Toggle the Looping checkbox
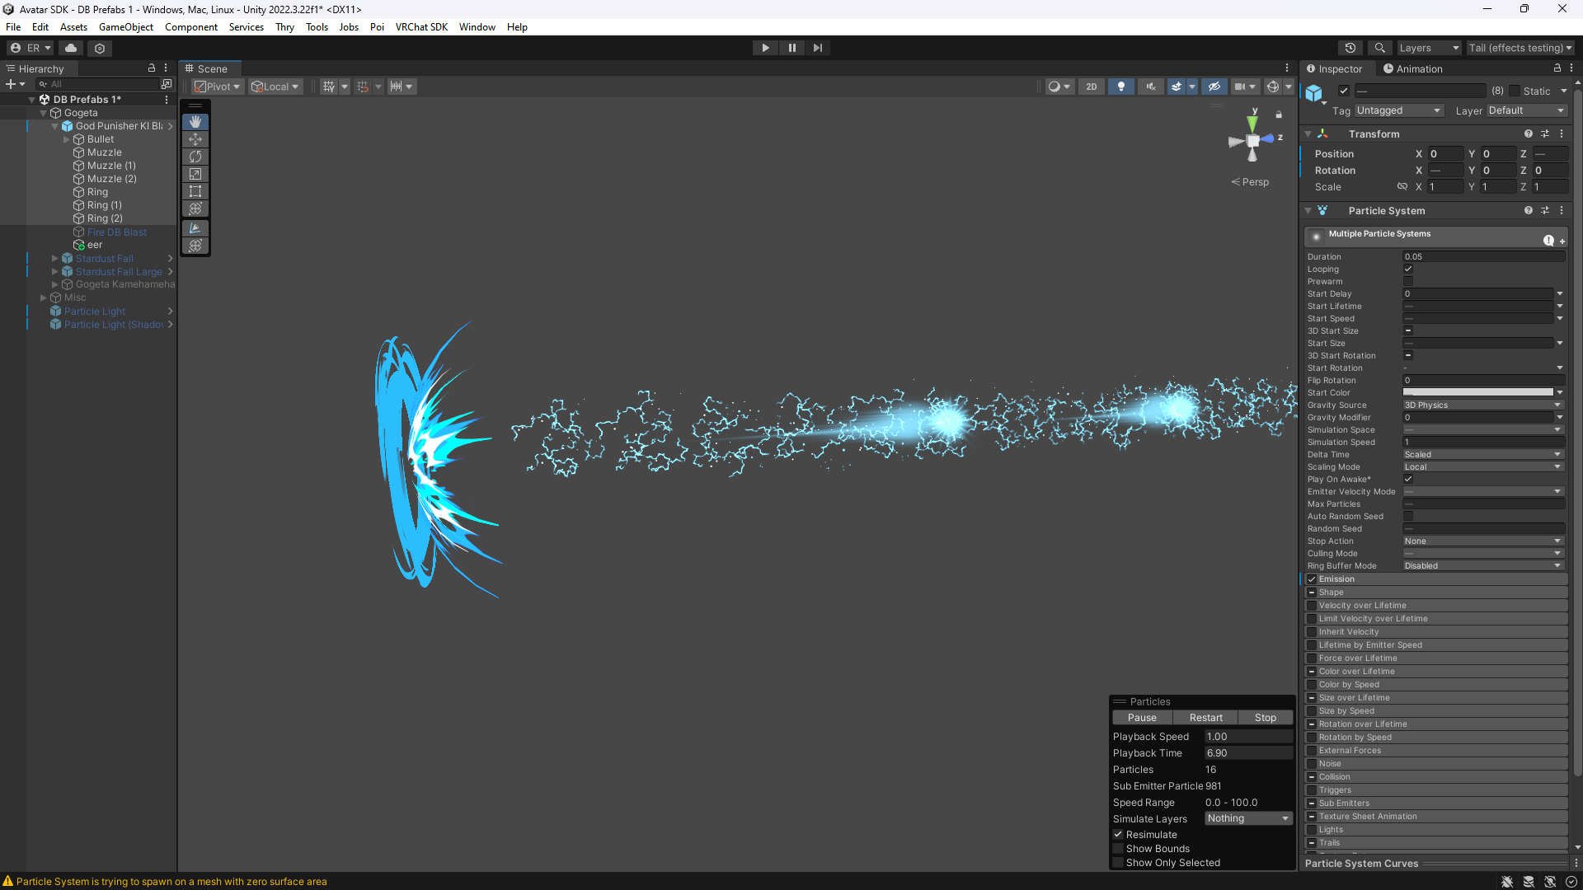Viewport: 1583px width, 890px height. 1408,269
